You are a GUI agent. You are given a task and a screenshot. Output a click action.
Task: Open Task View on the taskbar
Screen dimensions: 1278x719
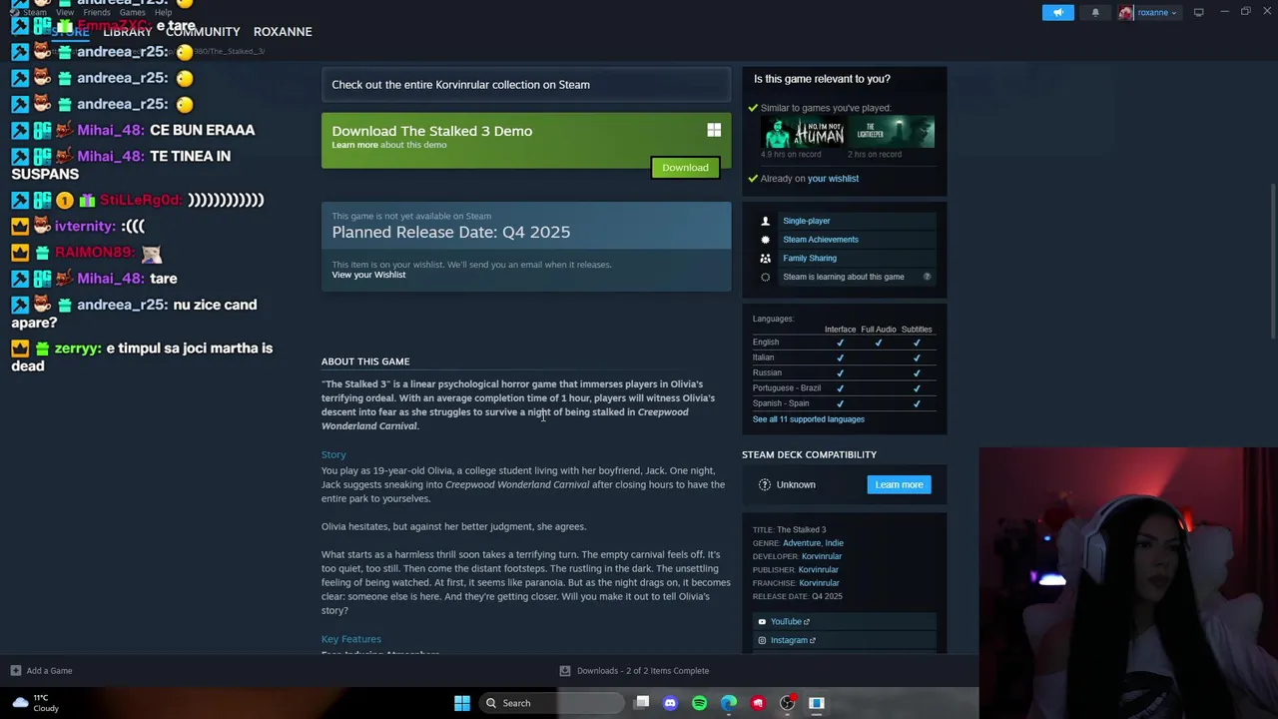[642, 703]
